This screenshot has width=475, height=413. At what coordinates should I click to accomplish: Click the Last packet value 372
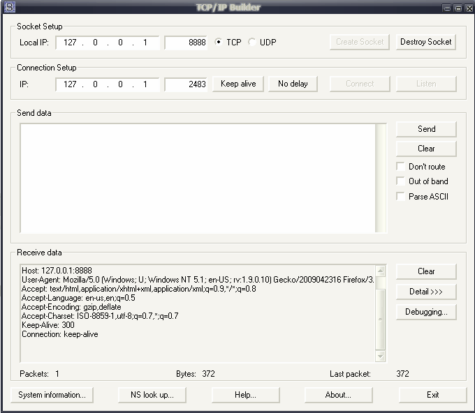tap(402, 374)
